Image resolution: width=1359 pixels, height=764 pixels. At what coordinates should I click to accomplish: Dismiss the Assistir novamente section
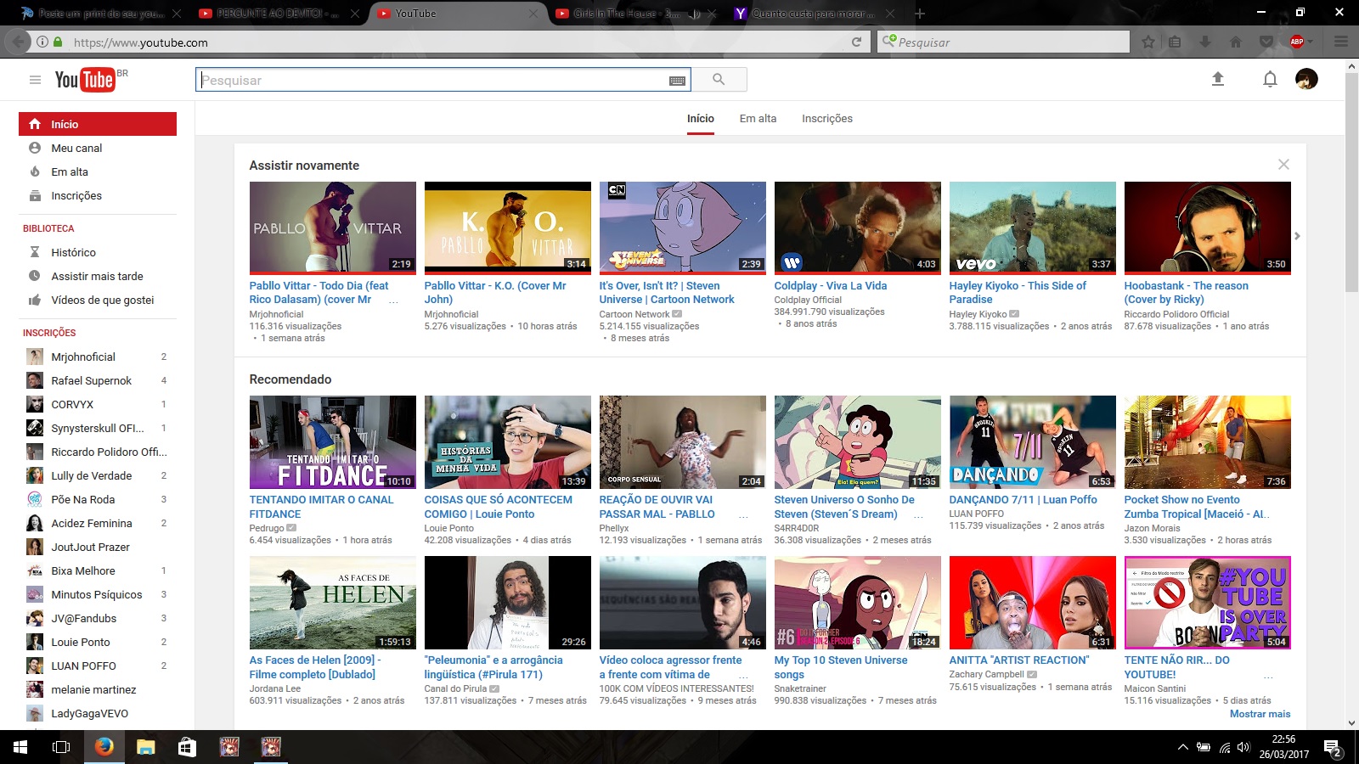[1283, 165]
